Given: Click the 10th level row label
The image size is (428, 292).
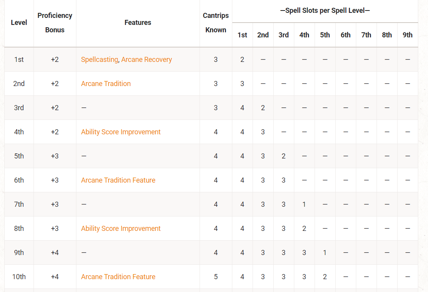Looking at the screenshot, I should click(19, 277).
